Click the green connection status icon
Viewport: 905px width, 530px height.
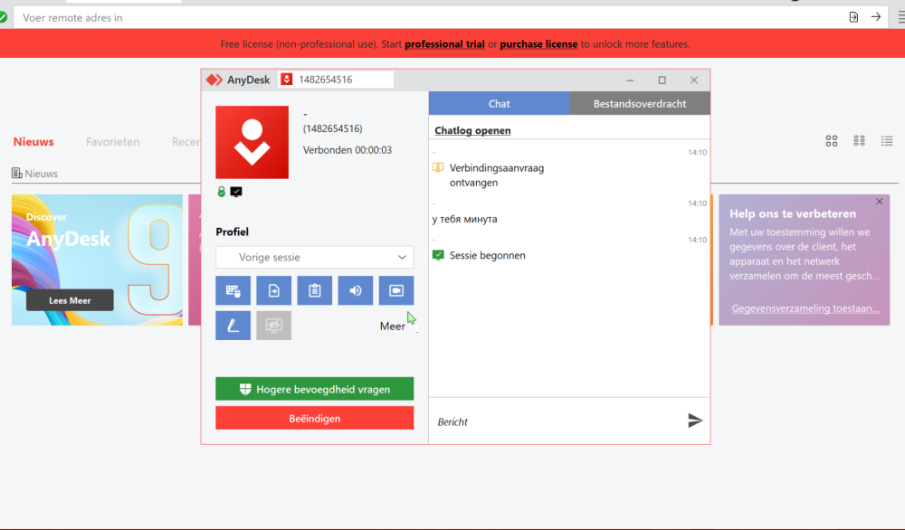[x=3, y=17]
